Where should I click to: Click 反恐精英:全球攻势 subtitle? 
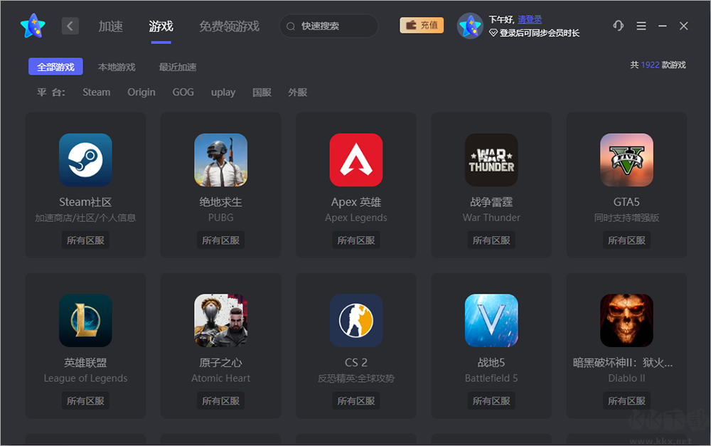click(356, 378)
